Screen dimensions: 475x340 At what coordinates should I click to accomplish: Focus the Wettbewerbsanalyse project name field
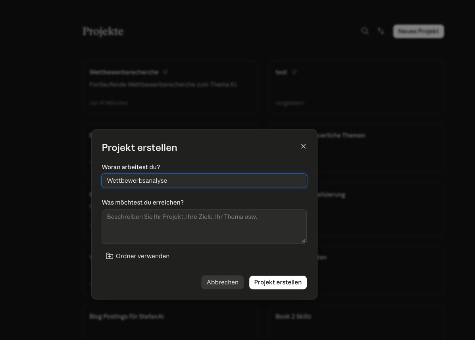(204, 180)
